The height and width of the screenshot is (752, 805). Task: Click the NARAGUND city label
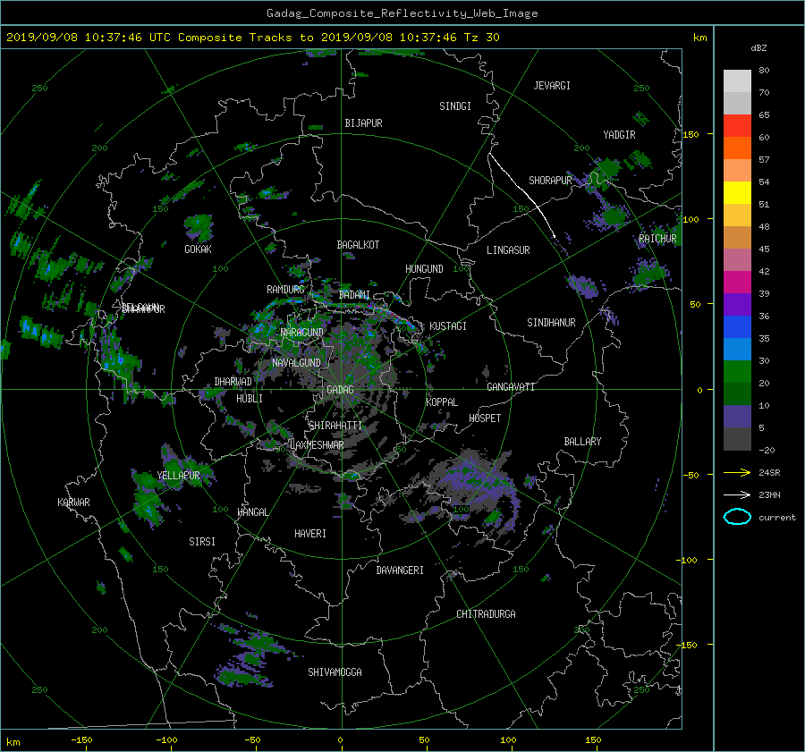302,333
